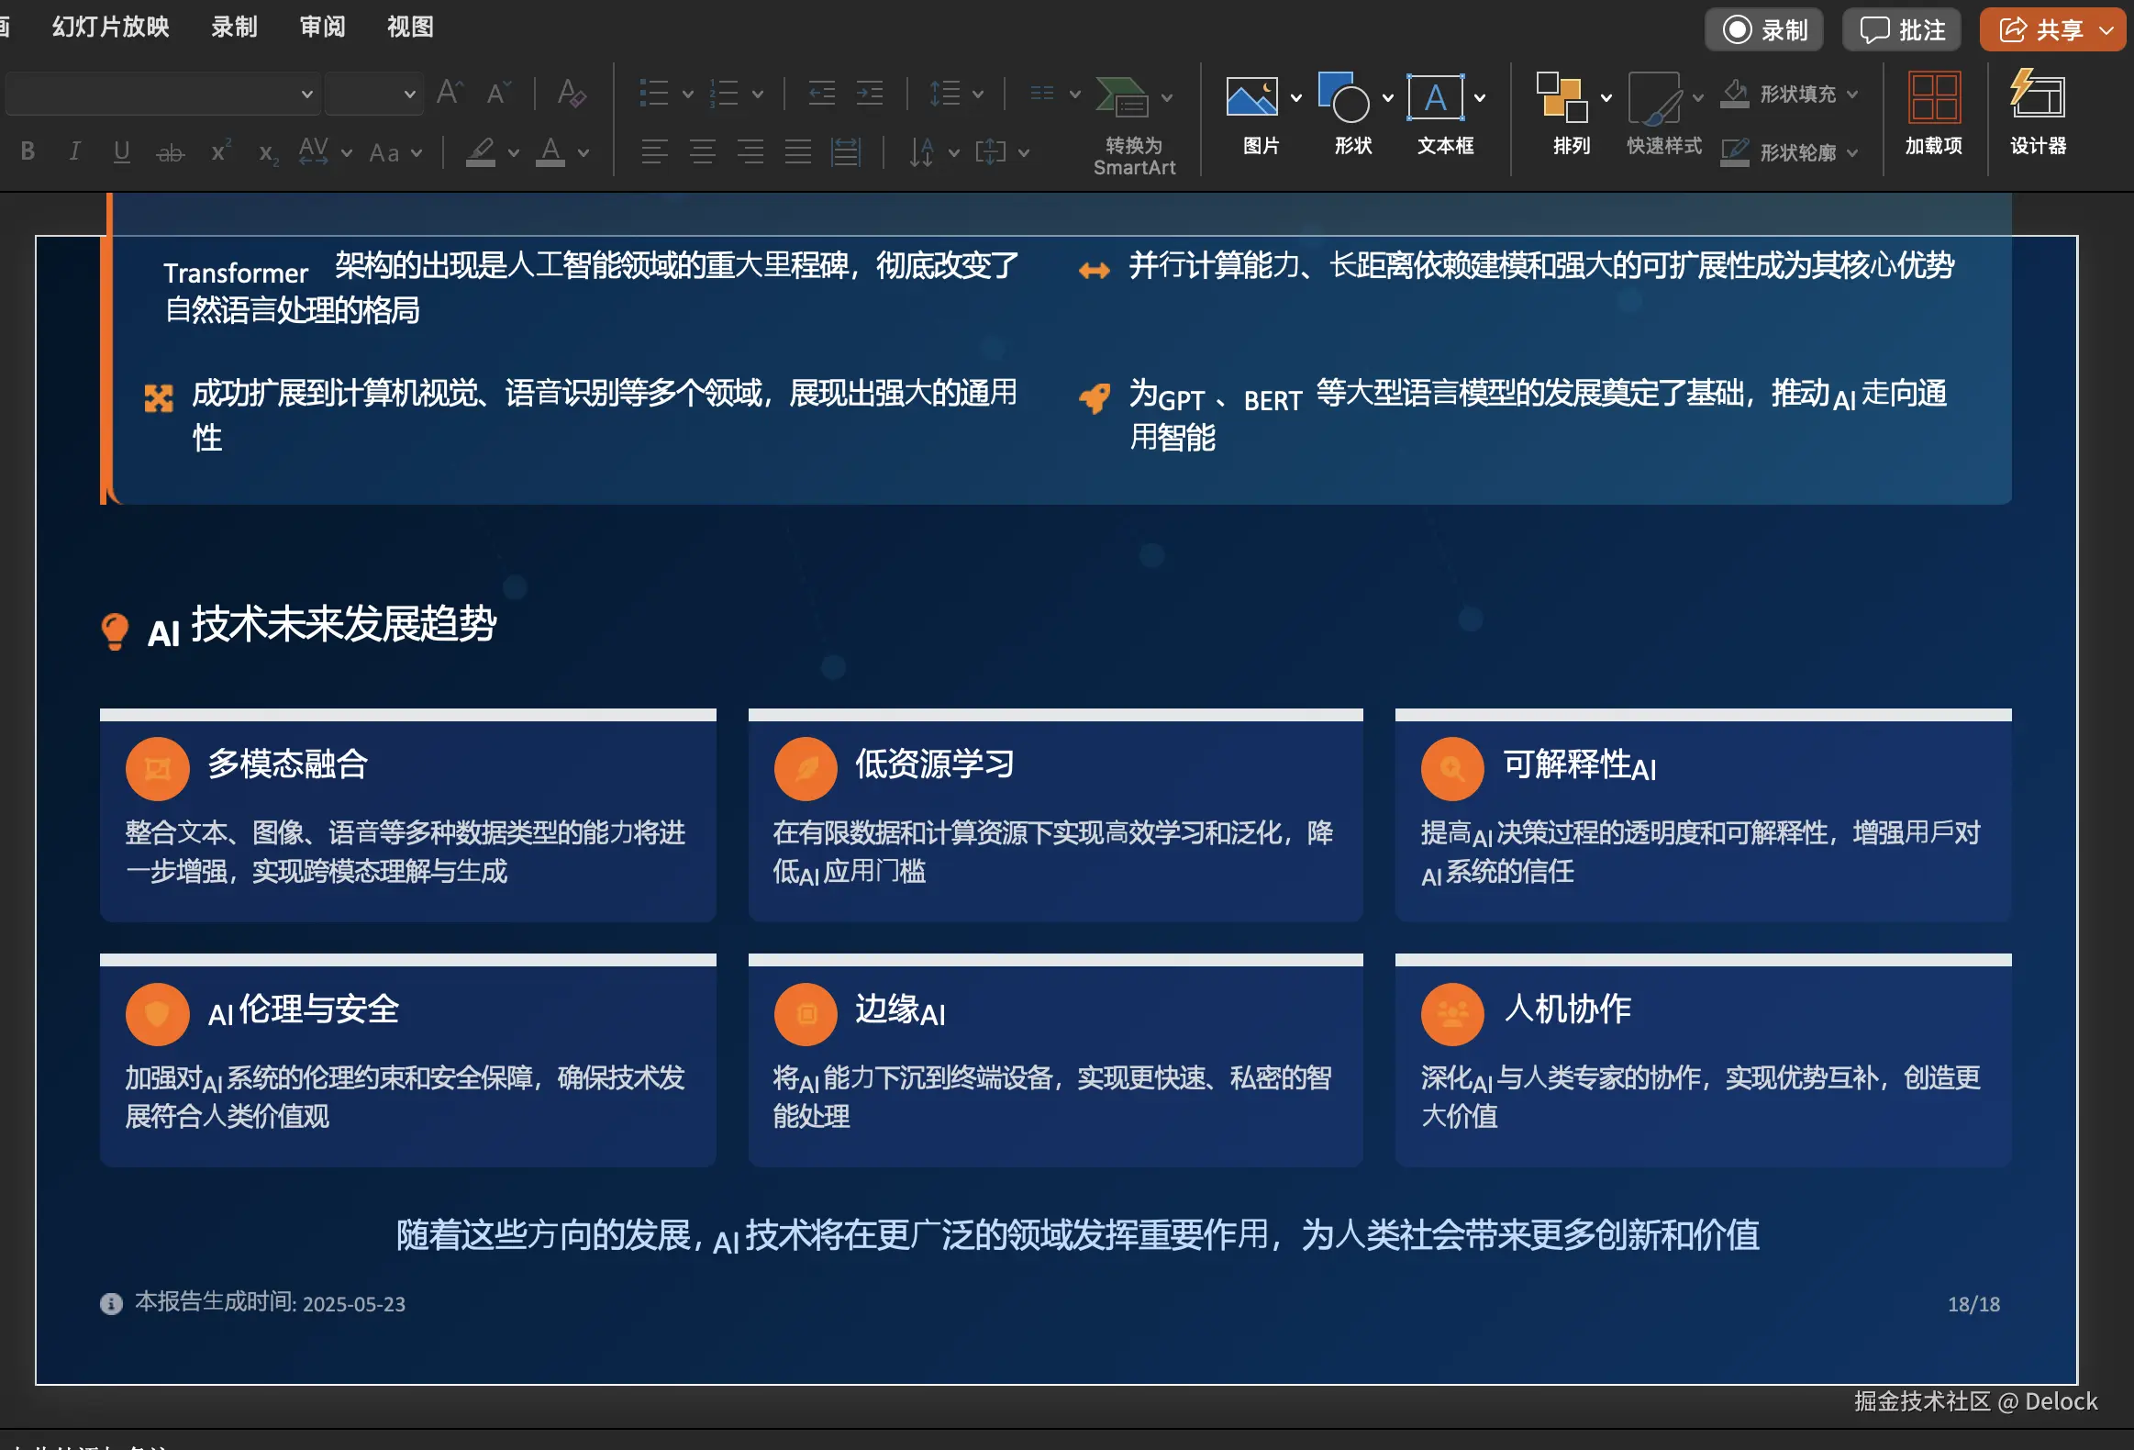Screen dimensions: 2134x1450
Task: Open the Arrange tool
Action: point(1562,97)
